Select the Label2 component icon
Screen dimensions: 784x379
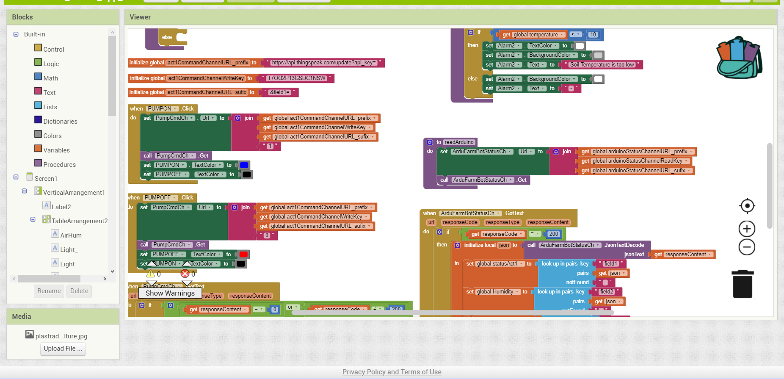(x=47, y=205)
